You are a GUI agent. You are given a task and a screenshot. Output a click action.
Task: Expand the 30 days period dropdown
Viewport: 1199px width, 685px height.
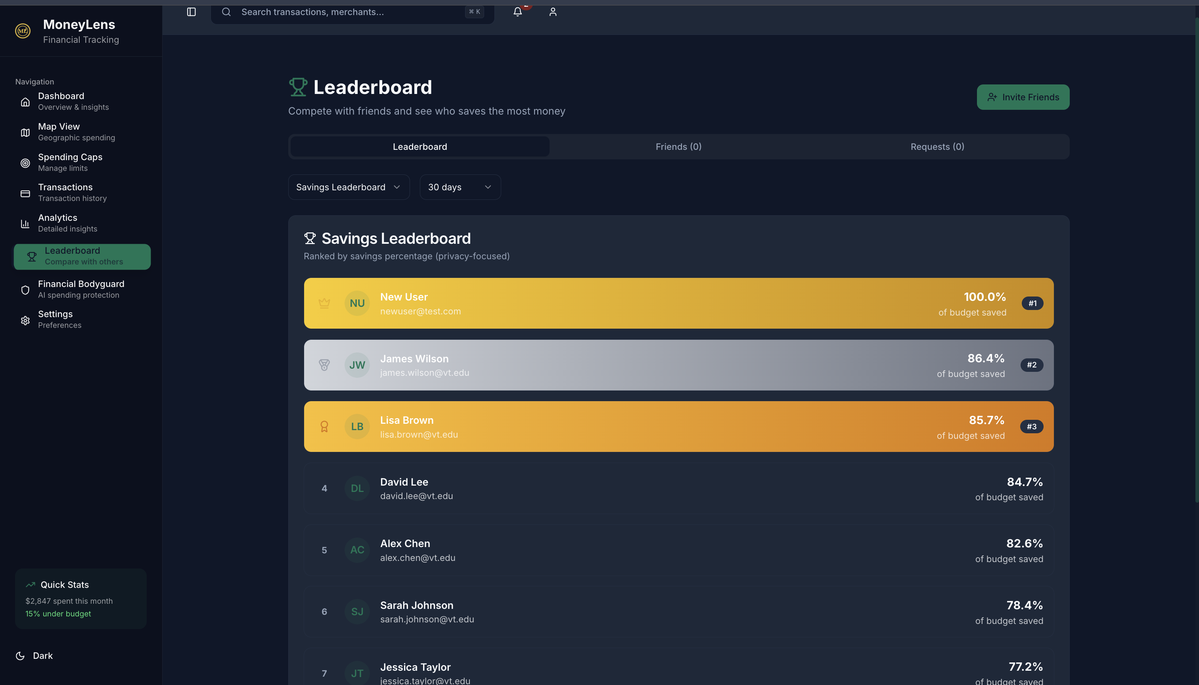coord(459,187)
